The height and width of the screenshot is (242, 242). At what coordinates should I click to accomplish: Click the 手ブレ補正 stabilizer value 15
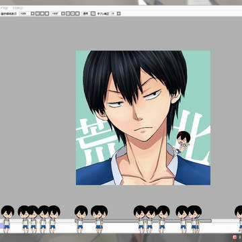click(x=113, y=13)
